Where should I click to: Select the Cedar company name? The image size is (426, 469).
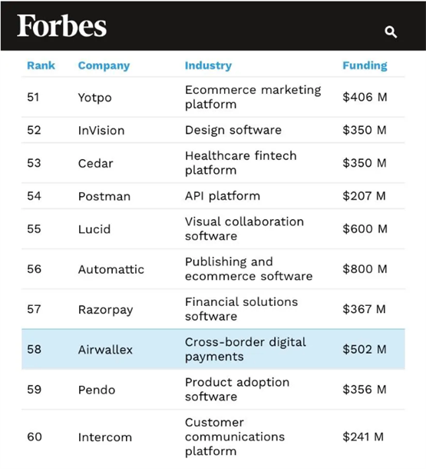(95, 163)
